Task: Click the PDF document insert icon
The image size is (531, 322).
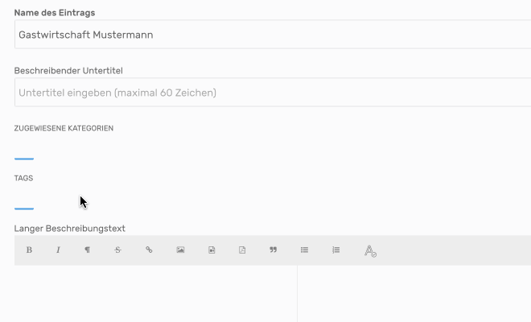Action: click(x=242, y=250)
